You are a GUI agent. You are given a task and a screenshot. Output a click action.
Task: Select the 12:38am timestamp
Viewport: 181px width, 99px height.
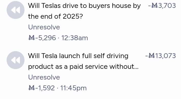(75, 38)
